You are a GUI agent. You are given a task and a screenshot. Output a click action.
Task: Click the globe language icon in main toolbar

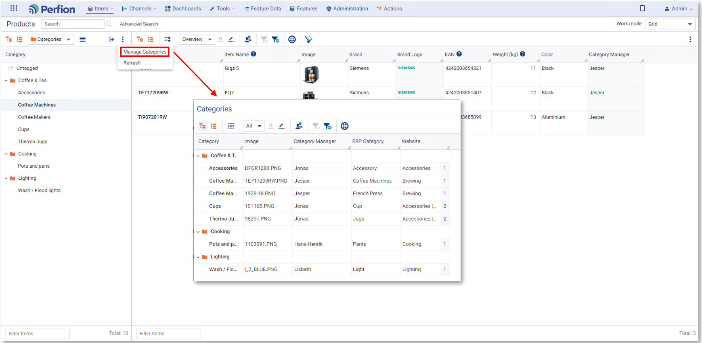292,39
